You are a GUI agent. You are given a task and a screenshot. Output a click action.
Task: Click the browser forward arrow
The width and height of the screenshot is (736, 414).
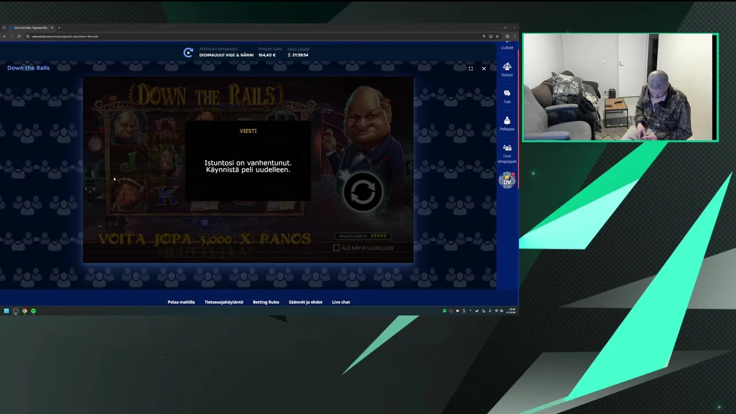pyautogui.click(x=11, y=36)
